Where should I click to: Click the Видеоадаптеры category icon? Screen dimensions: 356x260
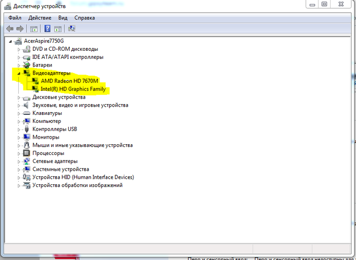[27, 73]
